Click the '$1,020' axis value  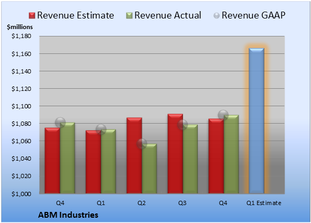coord(21,176)
